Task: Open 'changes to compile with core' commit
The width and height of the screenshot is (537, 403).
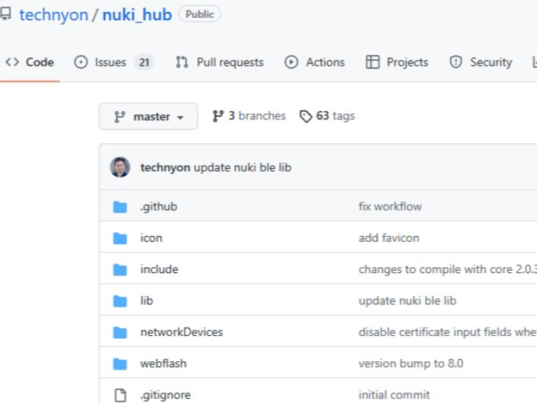Action: coord(447,269)
